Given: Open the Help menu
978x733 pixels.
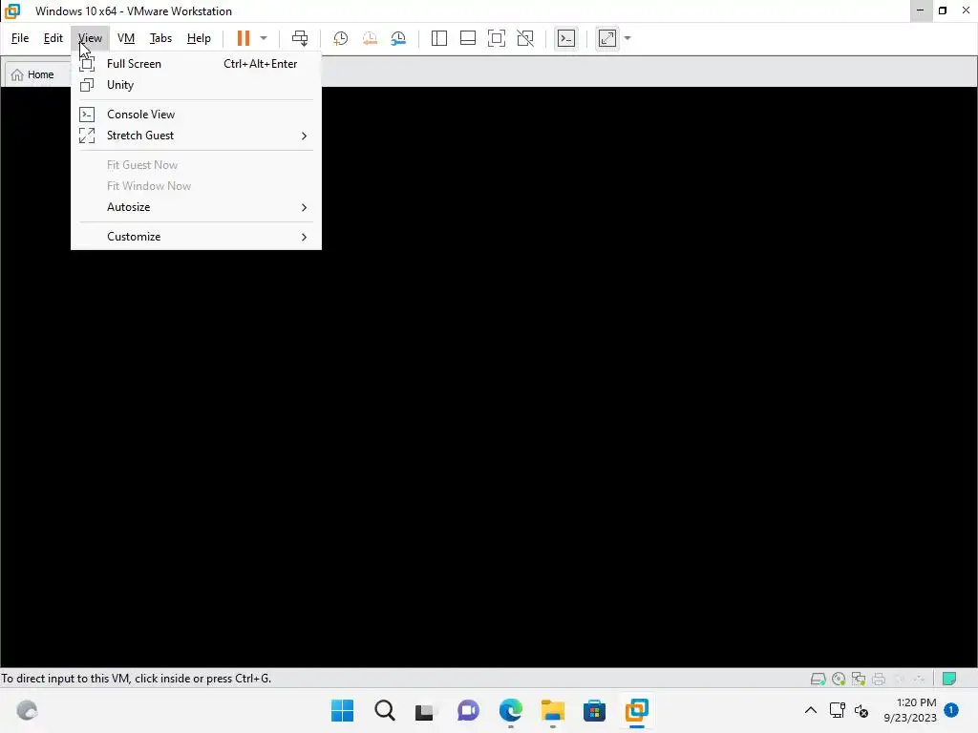Looking at the screenshot, I should click(x=199, y=38).
